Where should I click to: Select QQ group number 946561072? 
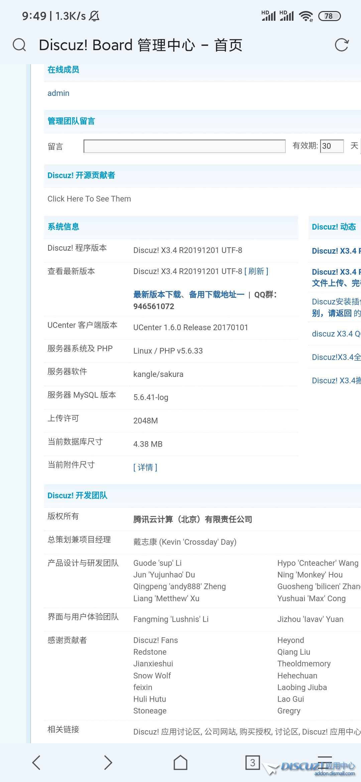154,306
